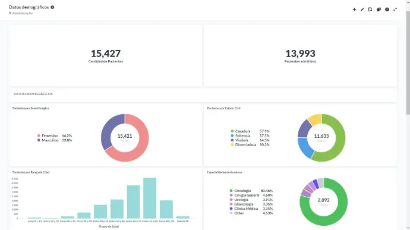Click the yellow Divorciado/a legend dot
410x230 pixels.
232,144
